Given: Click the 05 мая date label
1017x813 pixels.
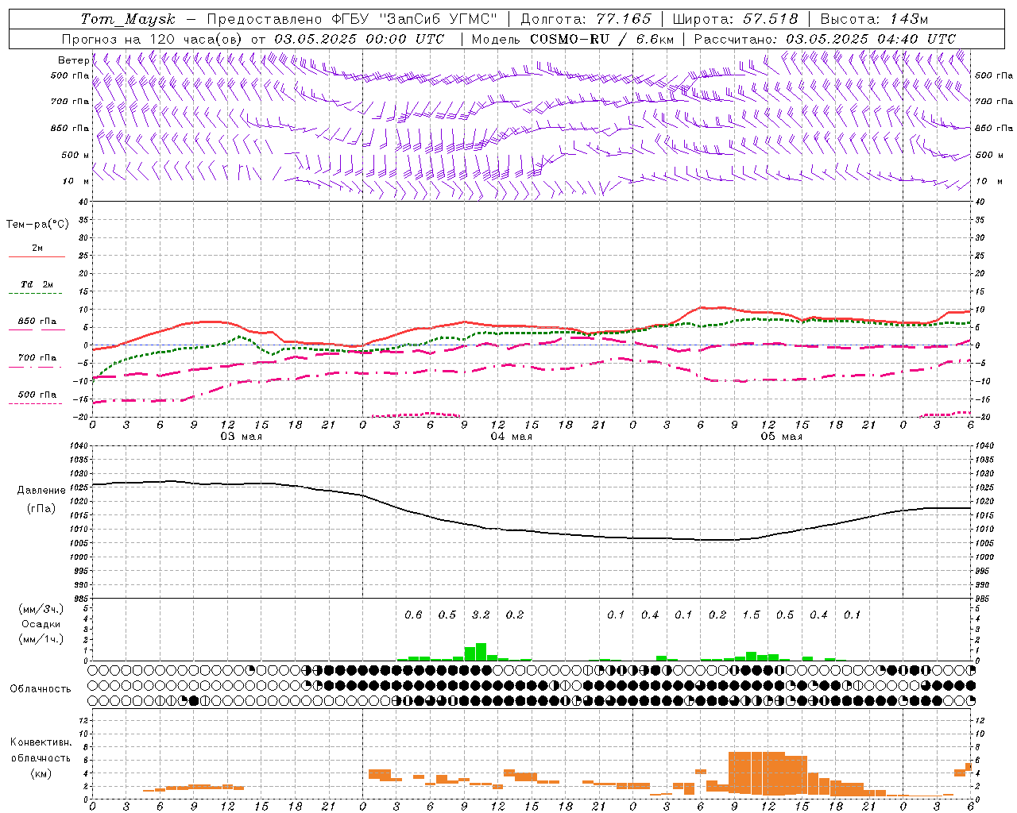Looking at the screenshot, I should (781, 437).
